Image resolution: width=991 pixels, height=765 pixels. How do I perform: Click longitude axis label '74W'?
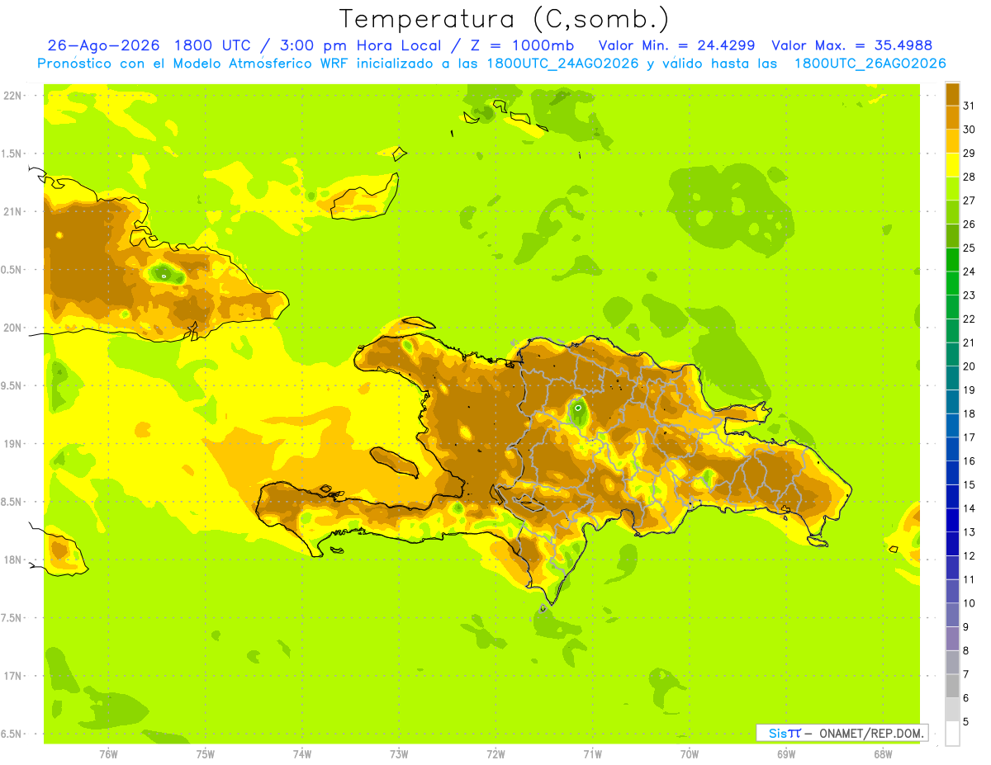(302, 754)
